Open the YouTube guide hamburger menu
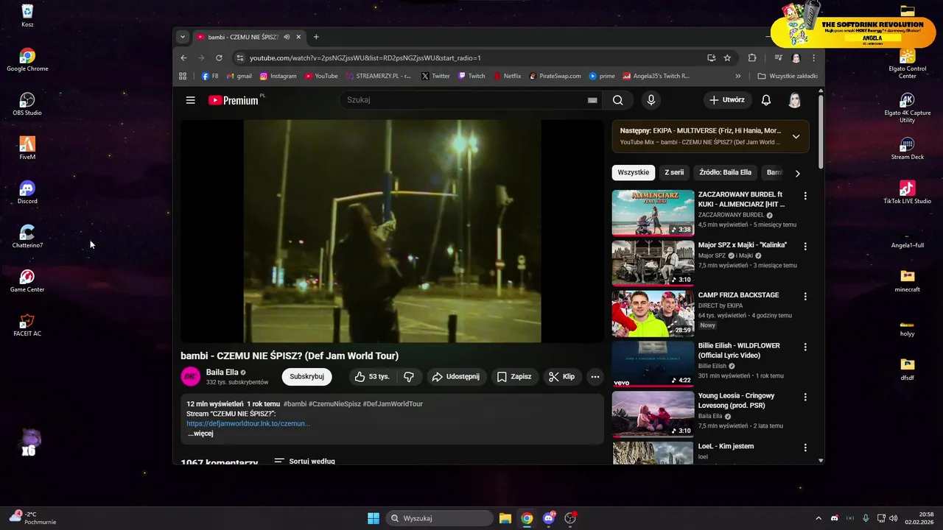The height and width of the screenshot is (530, 943). (x=191, y=100)
